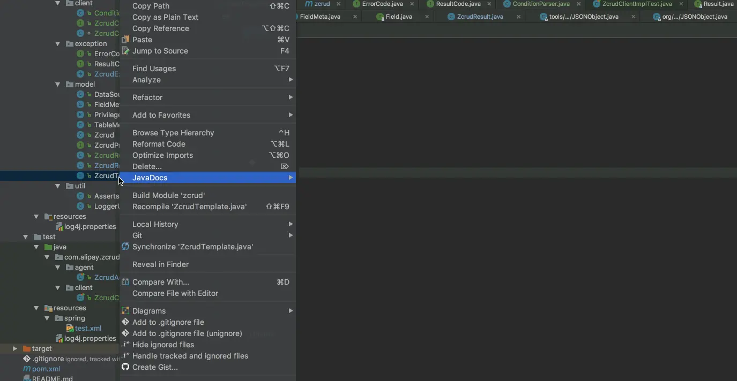Choose Build Module 'zcrud'
This screenshot has width=737, height=381.
pos(207,195)
